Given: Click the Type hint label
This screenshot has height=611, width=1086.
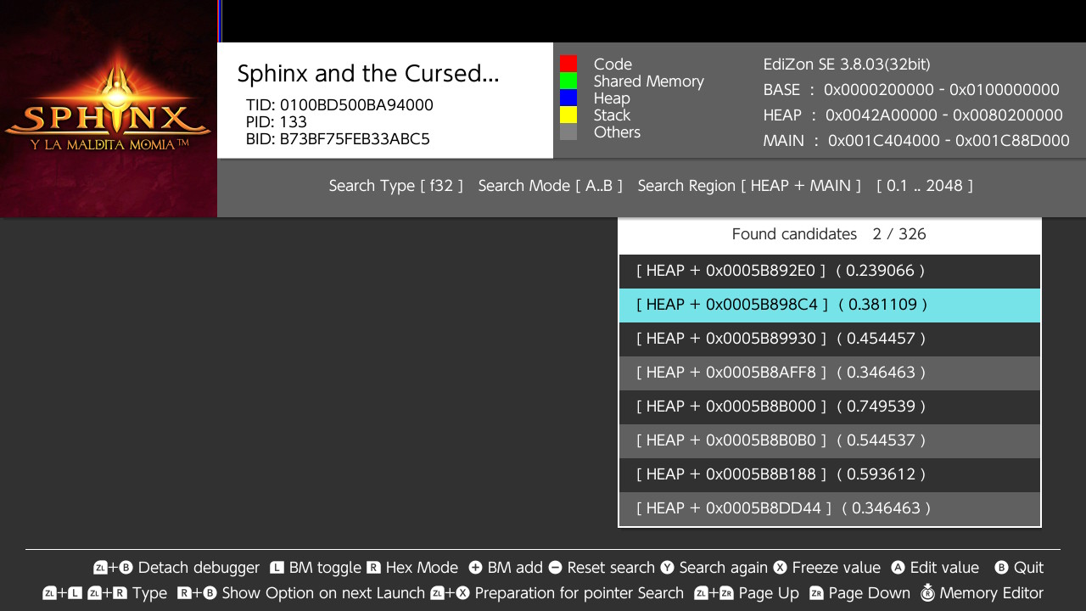Looking at the screenshot, I should coord(150,593).
